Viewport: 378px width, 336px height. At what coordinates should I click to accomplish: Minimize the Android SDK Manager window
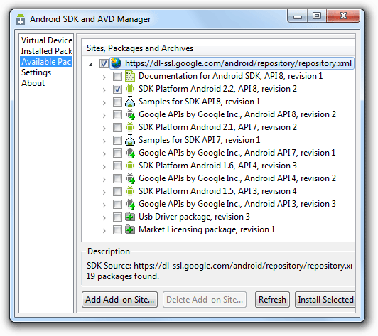pos(298,16)
